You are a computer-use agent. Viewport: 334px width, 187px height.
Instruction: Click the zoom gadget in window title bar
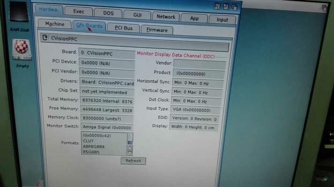pos(226,7)
